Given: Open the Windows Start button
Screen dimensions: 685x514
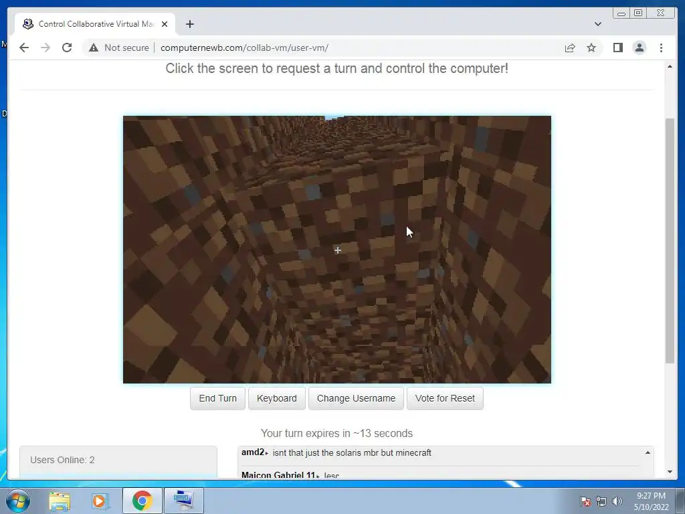Looking at the screenshot, I should click(17, 501).
